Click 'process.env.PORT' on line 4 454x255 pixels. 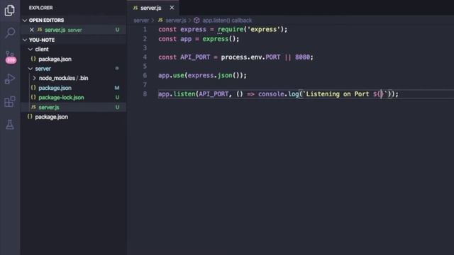(250, 57)
